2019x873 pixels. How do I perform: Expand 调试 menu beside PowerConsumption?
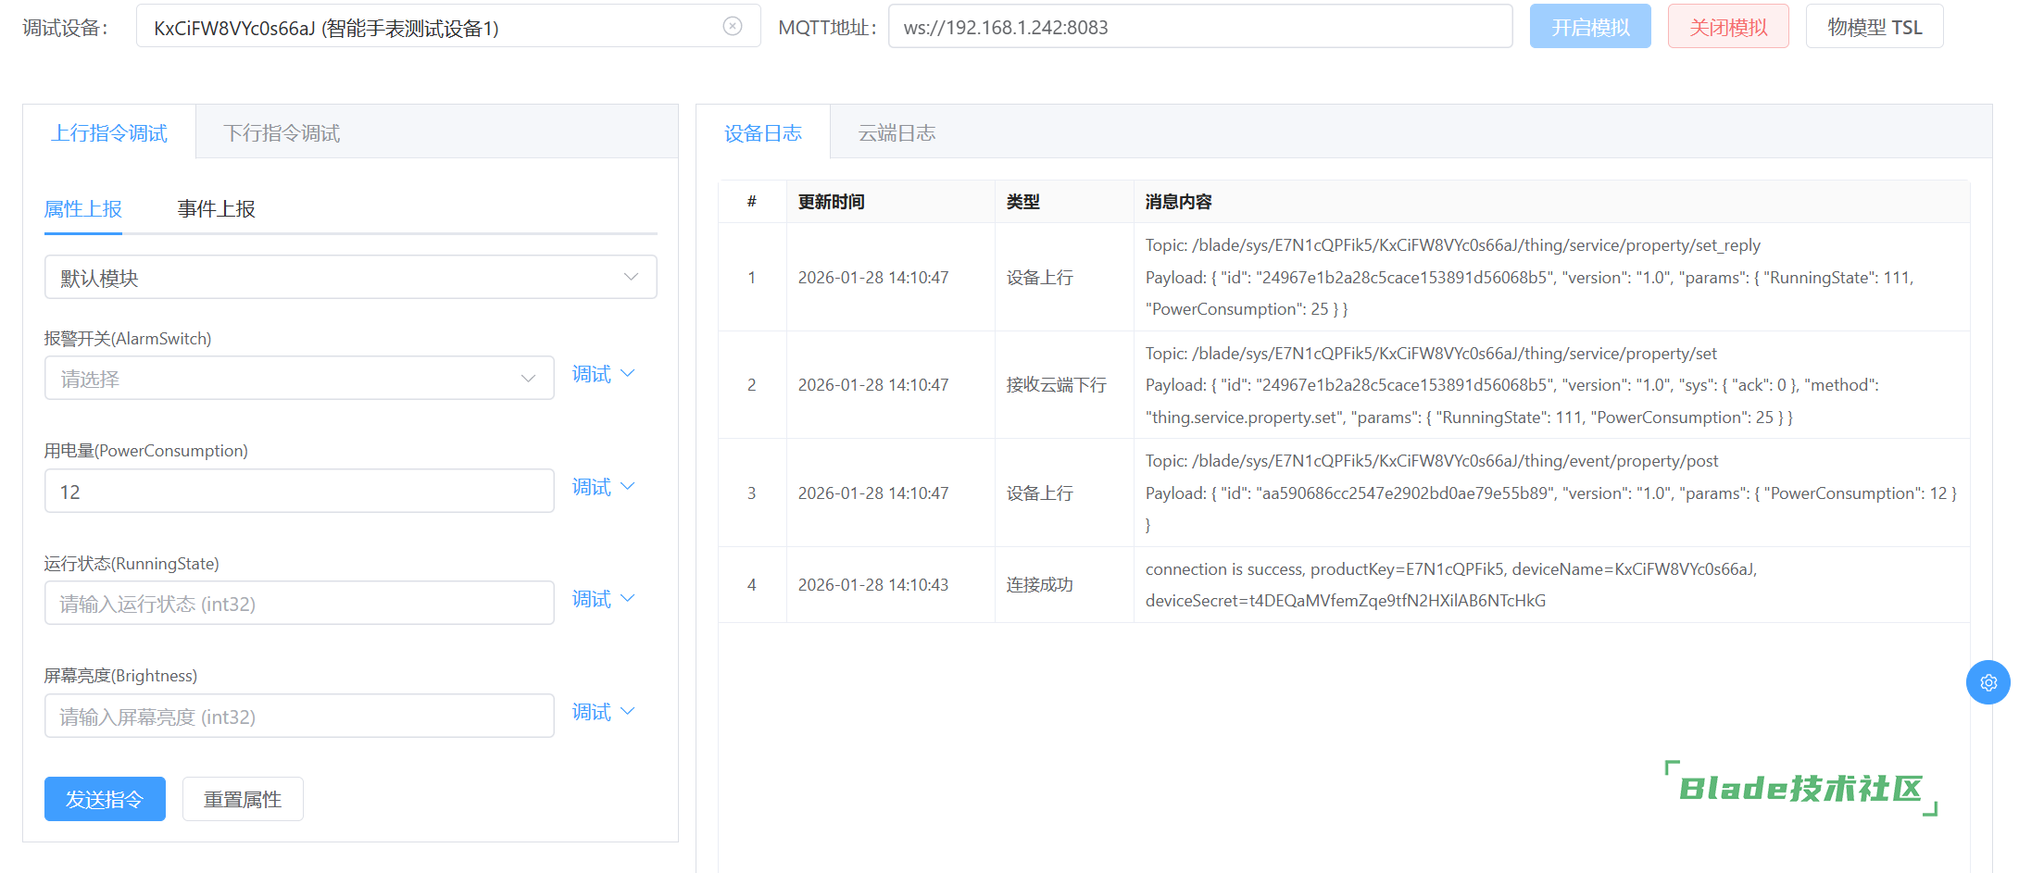[x=603, y=487]
